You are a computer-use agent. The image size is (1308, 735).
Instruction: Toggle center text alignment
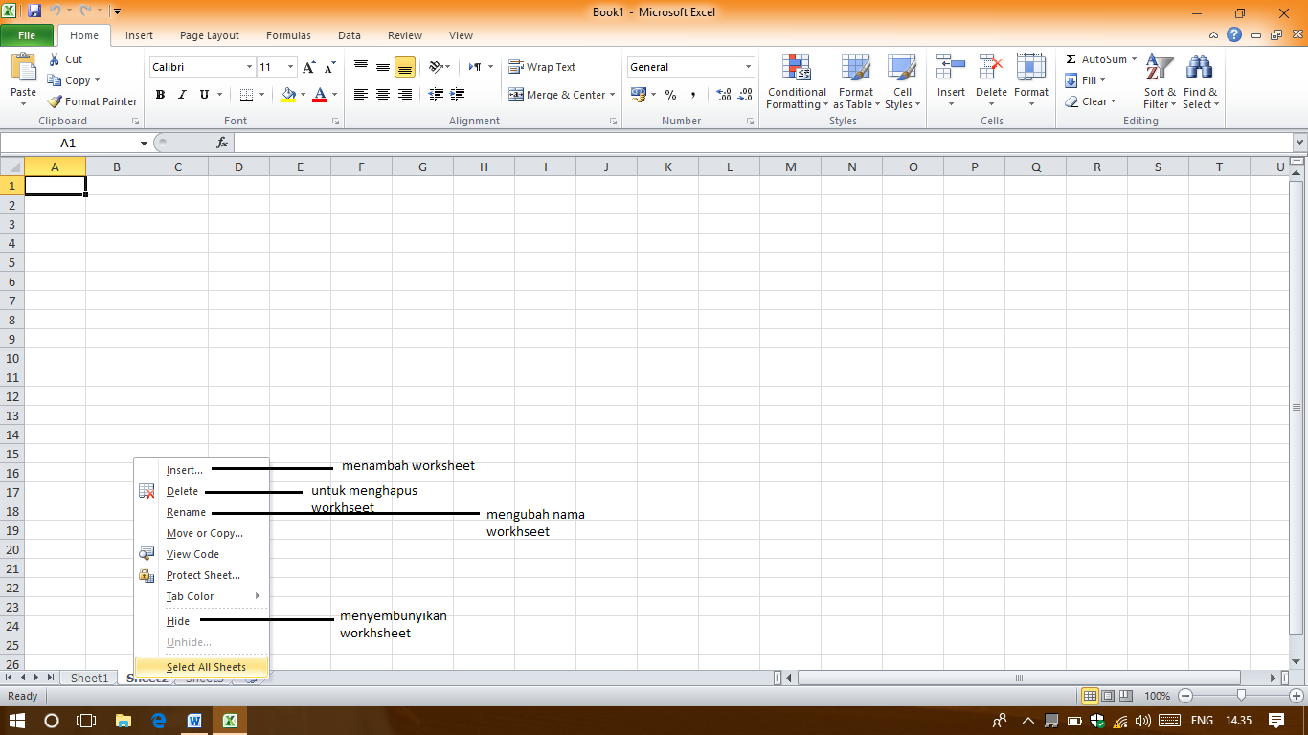pyautogui.click(x=382, y=95)
